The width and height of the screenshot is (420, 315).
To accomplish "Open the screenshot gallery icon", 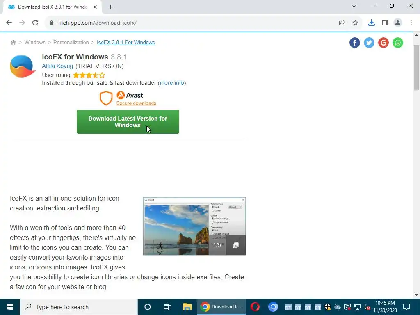I will (236, 245).
